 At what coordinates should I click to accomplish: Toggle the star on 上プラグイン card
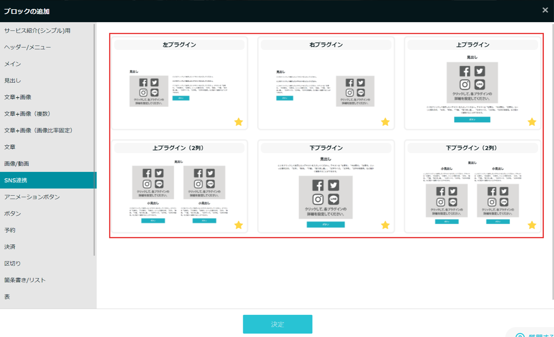coord(532,122)
